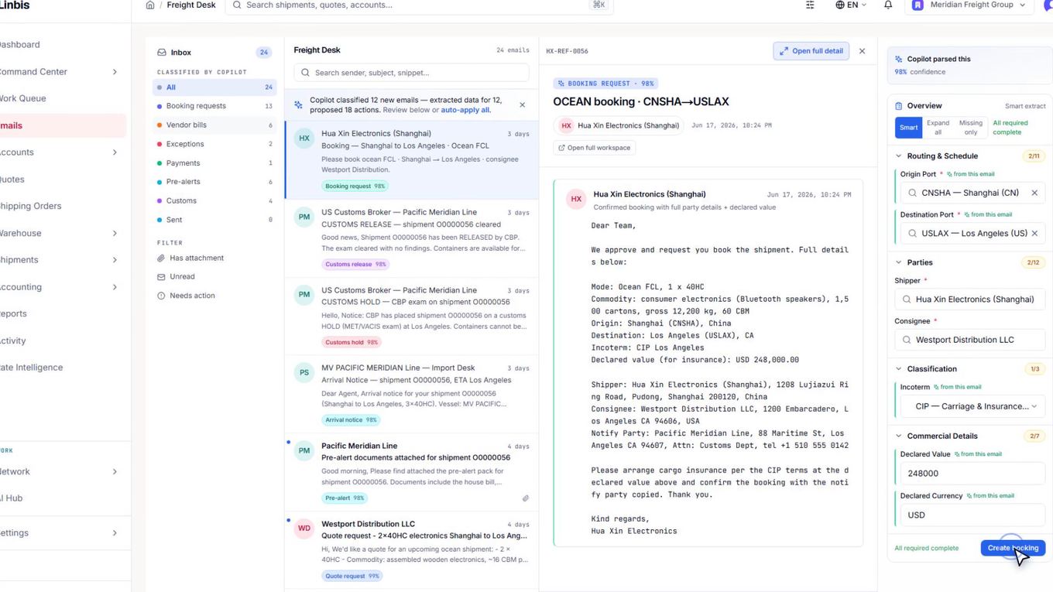This screenshot has height=592, width=1053.
Task: Click the attachment paperclip on Pre-alert email
Action: [525, 498]
